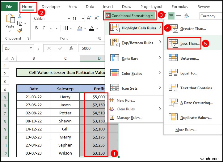Click the Cut scissors icon
The image size is (223, 162).
pyautogui.click(x=20, y=16)
